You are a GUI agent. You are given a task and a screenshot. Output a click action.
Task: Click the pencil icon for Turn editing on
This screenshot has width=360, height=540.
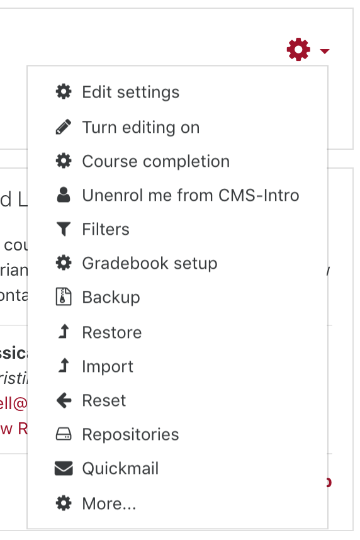[64, 127]
